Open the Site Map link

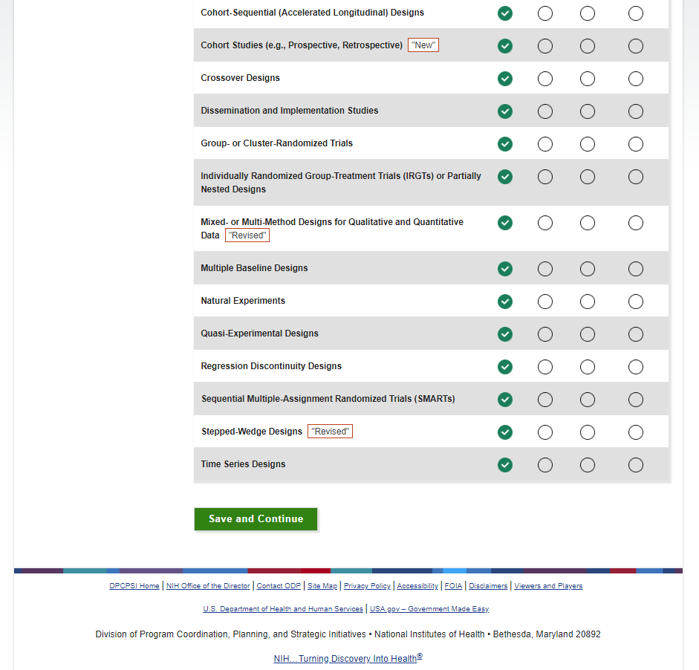click(322, 586)
